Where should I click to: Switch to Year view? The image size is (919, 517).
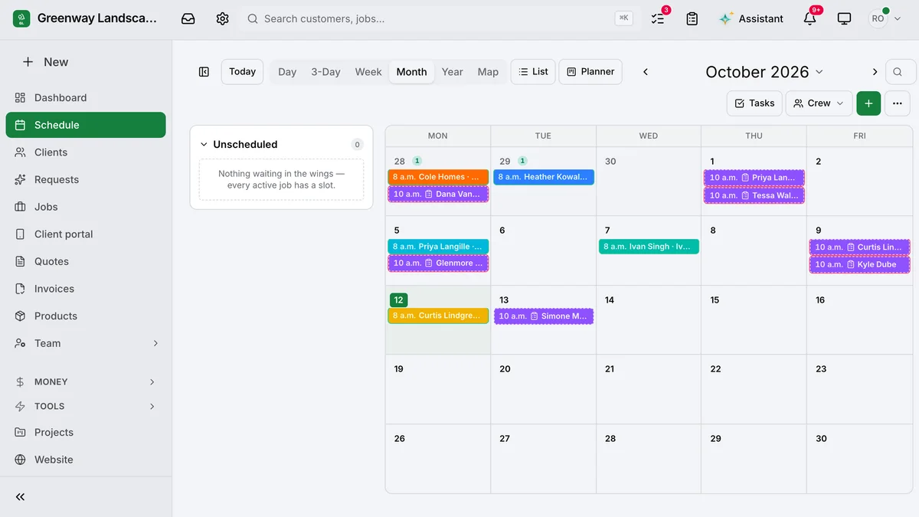[x=452, y=72]
